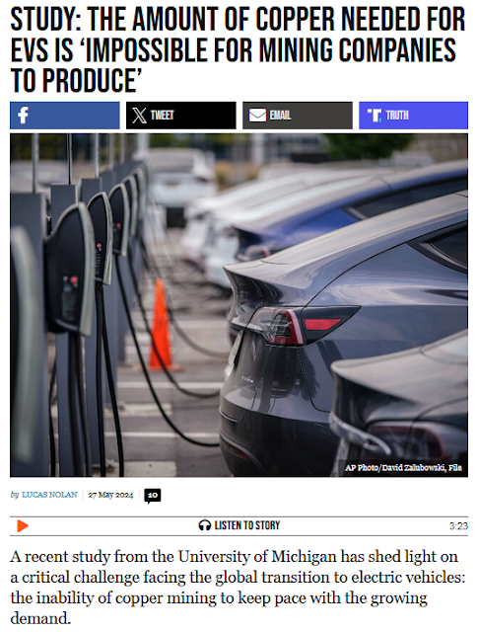Click the X logo beside Tweet
This screenshot has width=478, height=632.
(139, 116)
